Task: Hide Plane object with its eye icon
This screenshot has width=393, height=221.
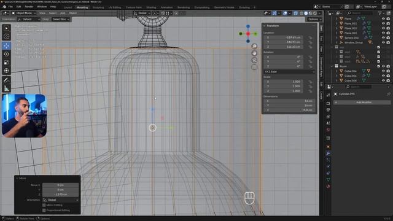Action: pyautogui.click(x=383, y=18)
